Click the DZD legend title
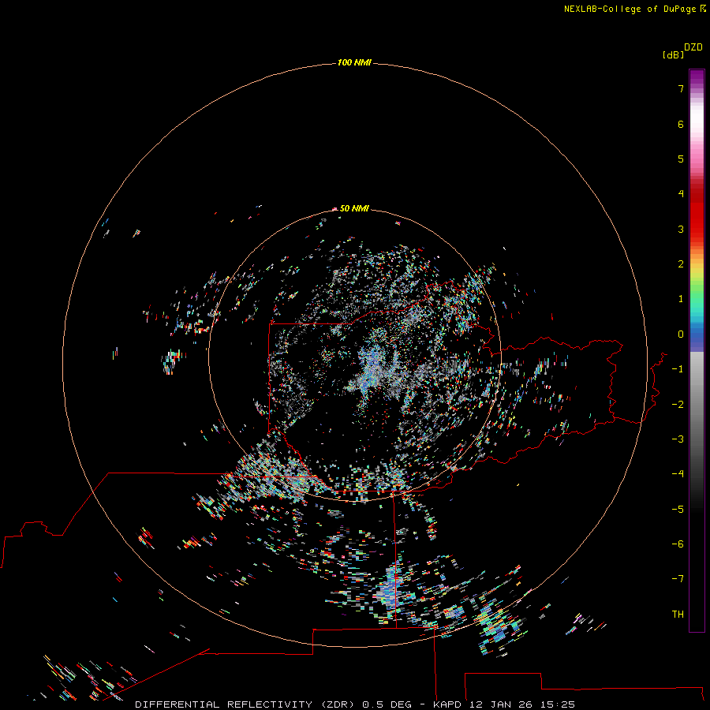Screen dimensions: 710x710 [x=693, y=47]
